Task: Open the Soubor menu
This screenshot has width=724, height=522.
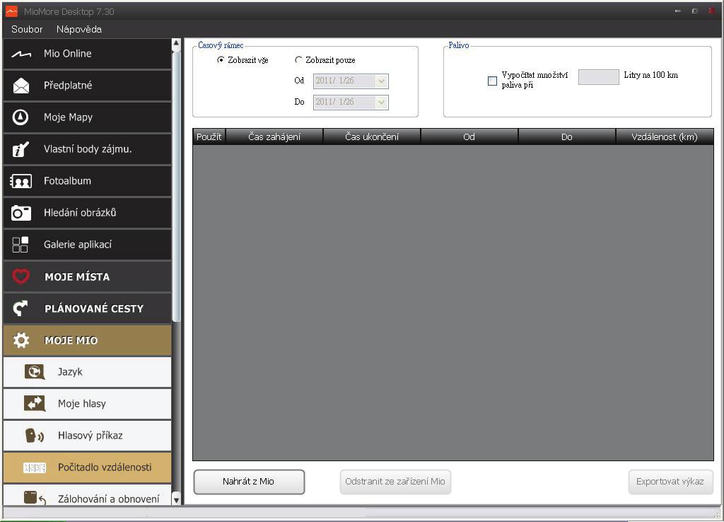Action: (27, 29)
